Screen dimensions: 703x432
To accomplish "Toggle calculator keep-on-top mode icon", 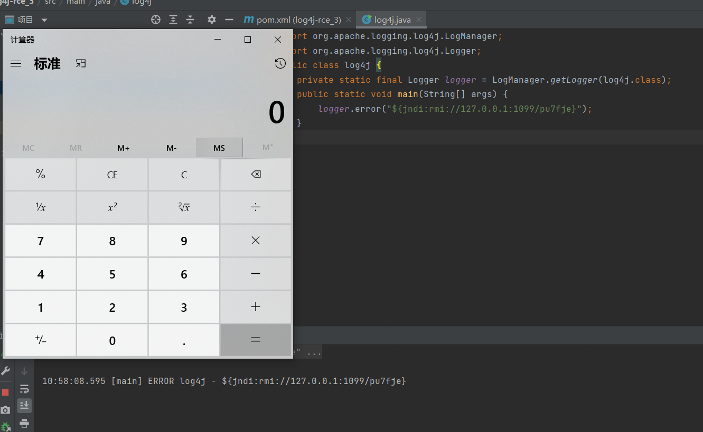I will (x=81, y=64).
